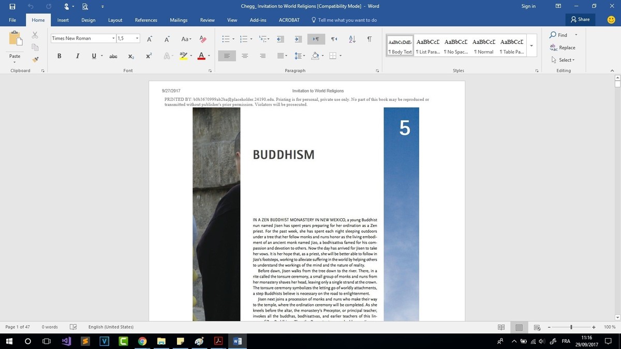Switch to the Mailings tab
Screen dimensions: 621x349
coord(179,20)
